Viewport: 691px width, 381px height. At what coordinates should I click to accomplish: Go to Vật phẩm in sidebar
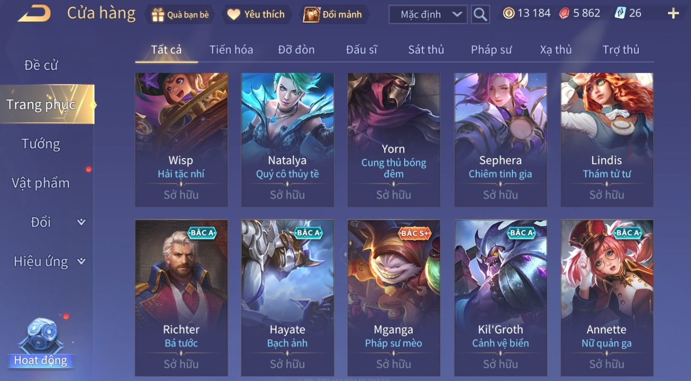pyautogui.click(x=41, y=183)
